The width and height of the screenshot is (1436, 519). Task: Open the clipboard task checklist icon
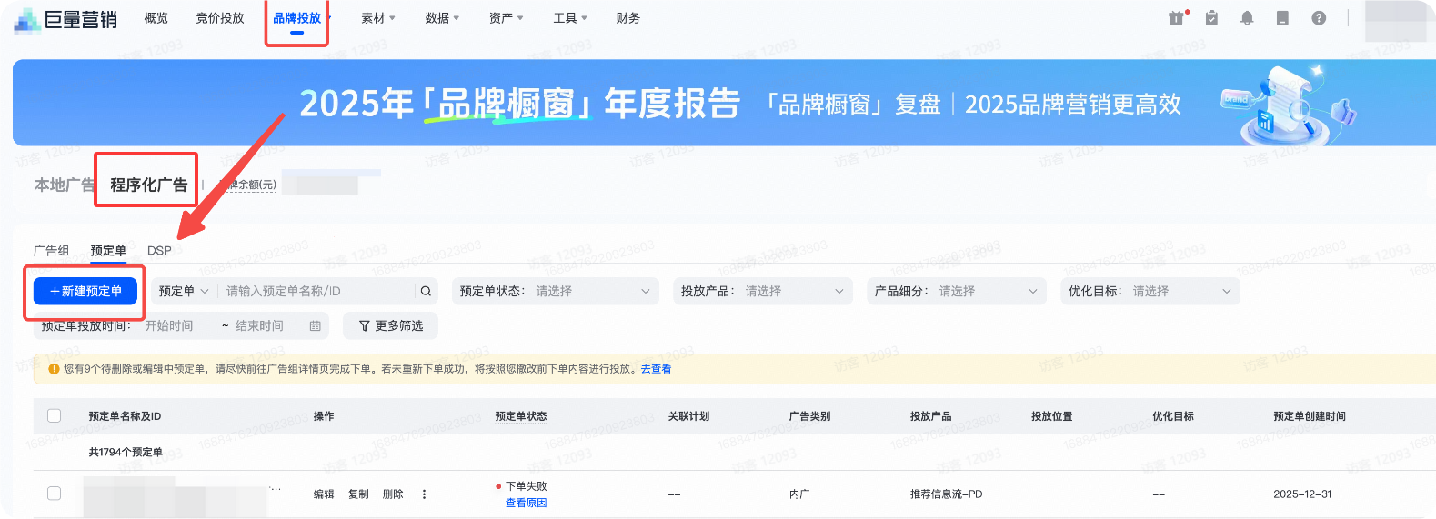click(1211, 17)
